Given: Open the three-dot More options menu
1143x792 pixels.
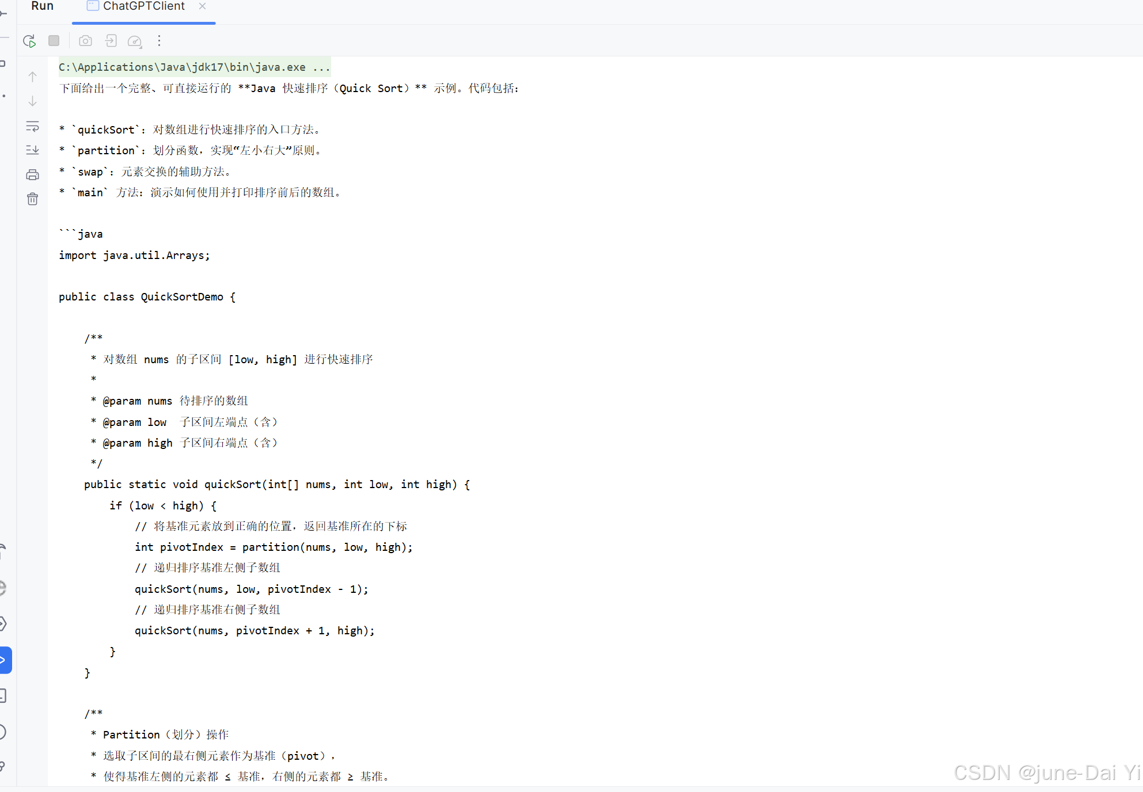Looking at the screenshot, I should point(160,41).
